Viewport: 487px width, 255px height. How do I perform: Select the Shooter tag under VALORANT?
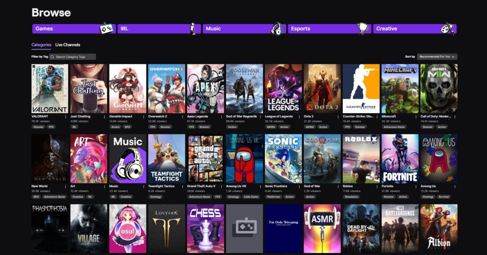coord(39,127)
